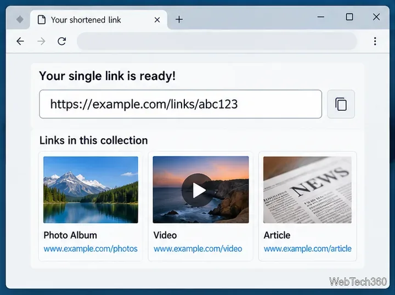Click the 'Links in this collection' heading
Image resolution: width=395 pixels, height=295 pixels.
[93, 140]
